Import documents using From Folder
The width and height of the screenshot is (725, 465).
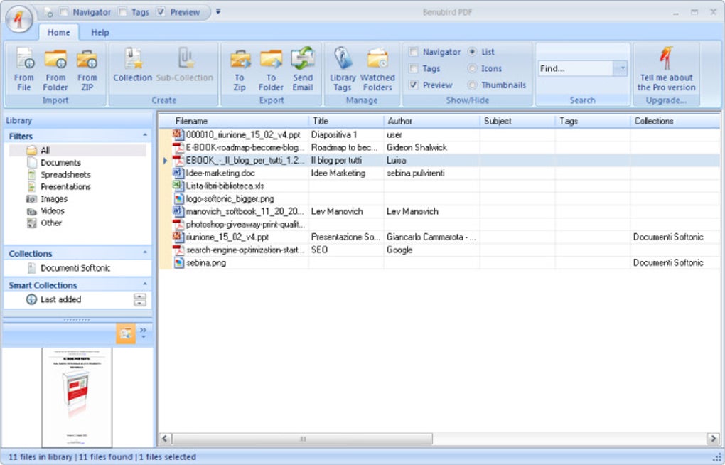click(55, 69)
